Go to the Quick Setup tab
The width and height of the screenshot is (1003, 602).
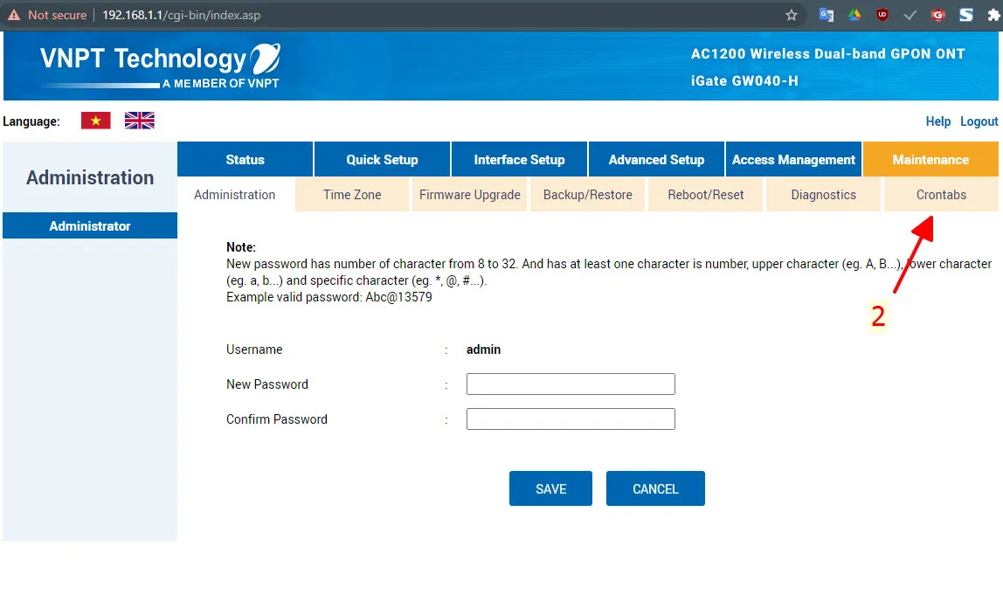[x=382, y=160]
